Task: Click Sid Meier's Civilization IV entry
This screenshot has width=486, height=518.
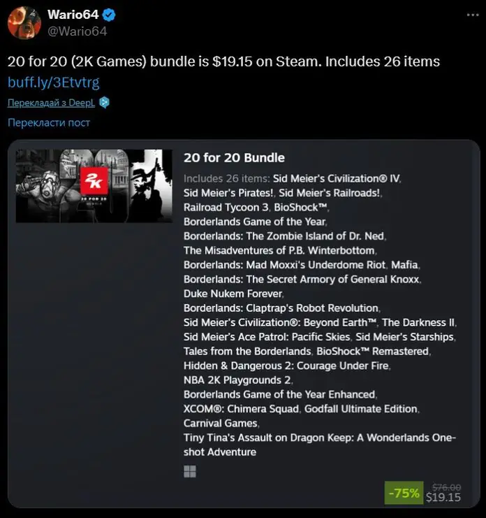Action: pos(336,179)
